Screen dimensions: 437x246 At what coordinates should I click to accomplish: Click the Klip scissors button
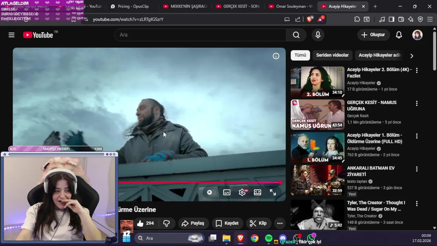click(258, 223)
